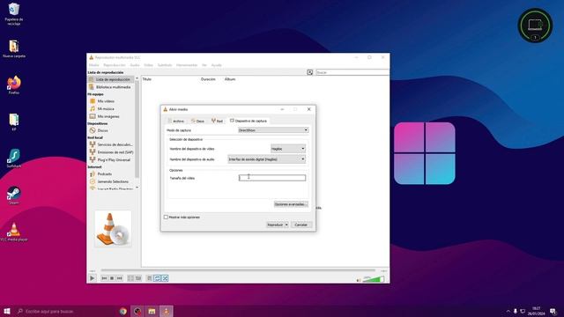Open the Modo de captura DirectShow dropdown
Viewport: 564px width, 317px height.
[x=273, y=130]
